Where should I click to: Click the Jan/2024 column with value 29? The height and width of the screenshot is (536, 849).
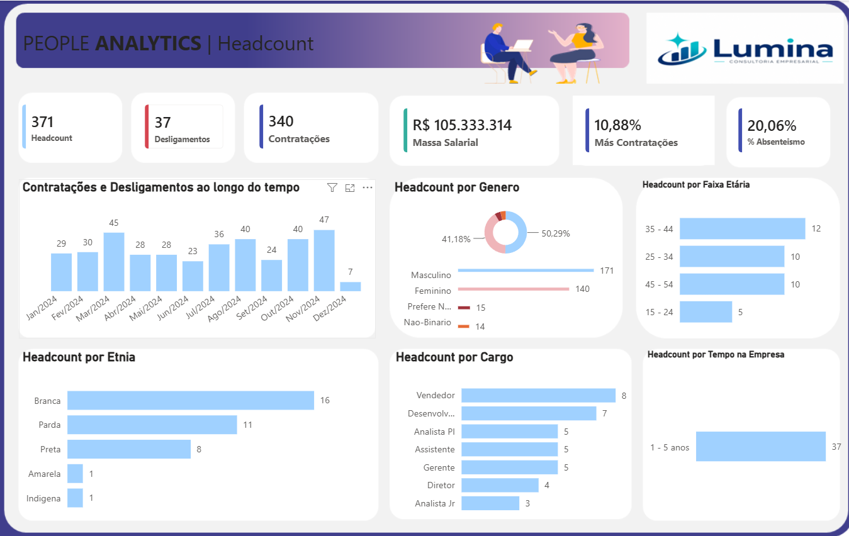pos(61,272)
